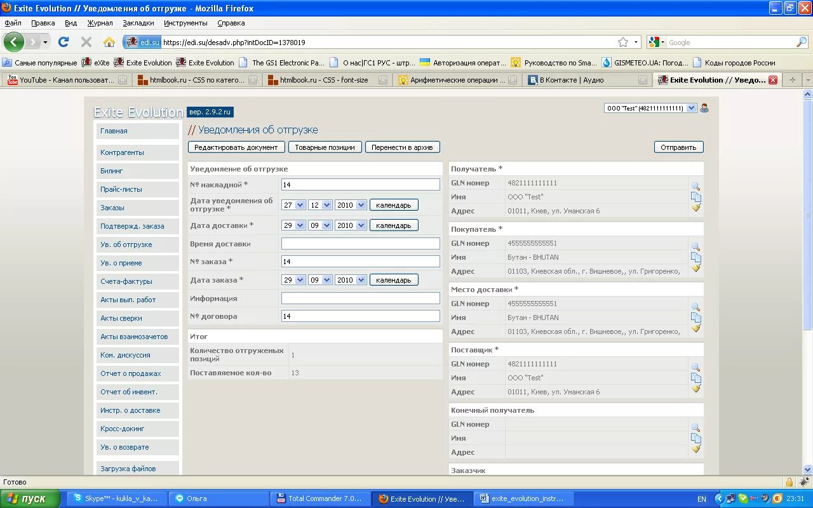
Task: Switch to htmlbook.ru CSS font-size tab
Action: tap(327, 80)
